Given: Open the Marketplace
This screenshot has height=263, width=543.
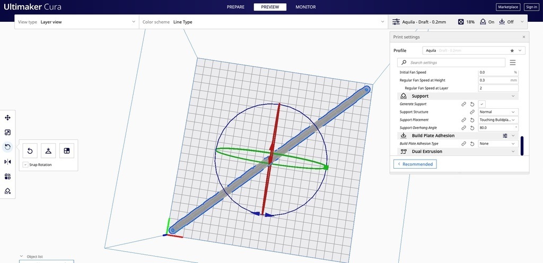Looking at the screenshot, I should click(x=508, y=7).
